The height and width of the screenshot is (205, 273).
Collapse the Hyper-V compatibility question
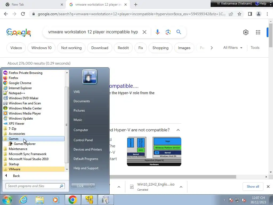pos(178,130)
